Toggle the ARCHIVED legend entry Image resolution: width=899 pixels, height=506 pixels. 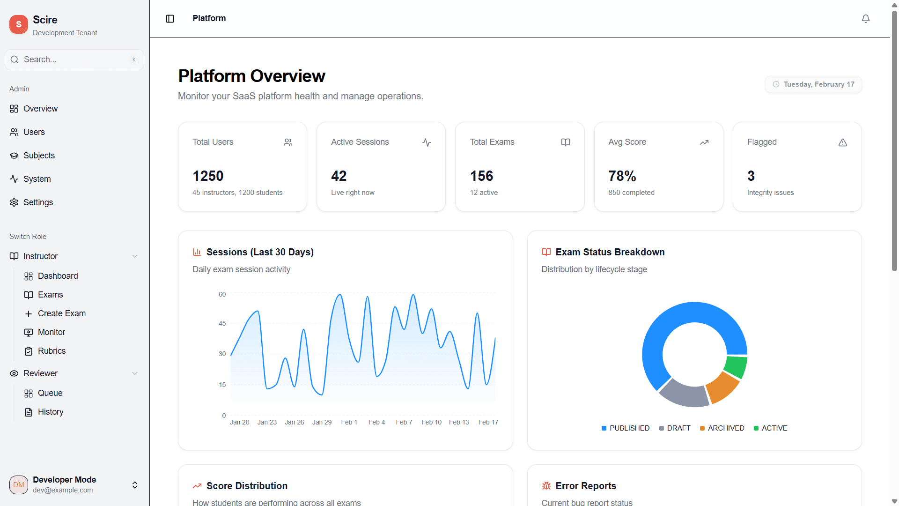[722, 428]
